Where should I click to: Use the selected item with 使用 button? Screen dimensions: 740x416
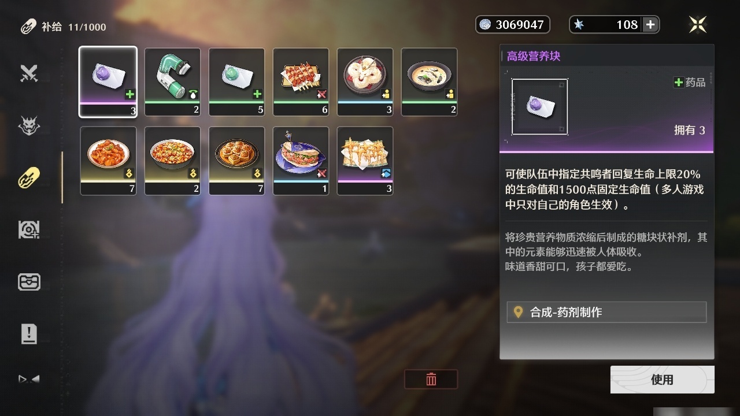(662, 380)
